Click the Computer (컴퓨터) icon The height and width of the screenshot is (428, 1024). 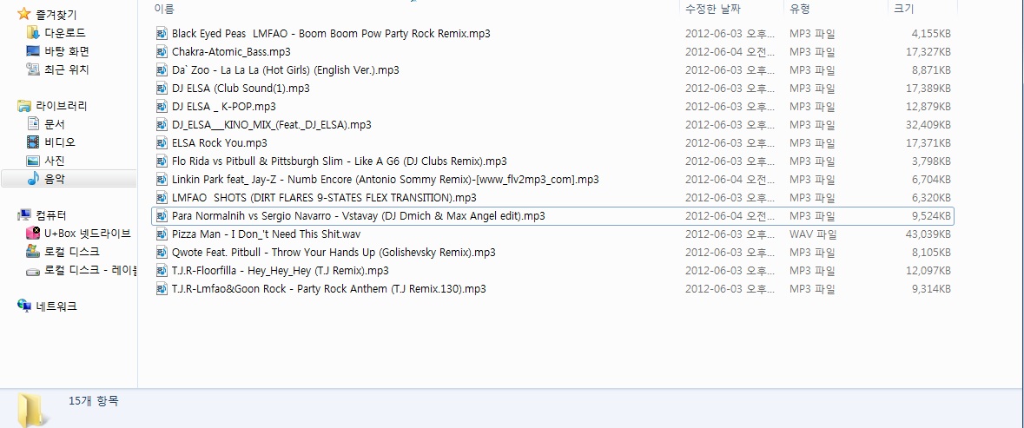pyautogui.click(x=24, y=214)
